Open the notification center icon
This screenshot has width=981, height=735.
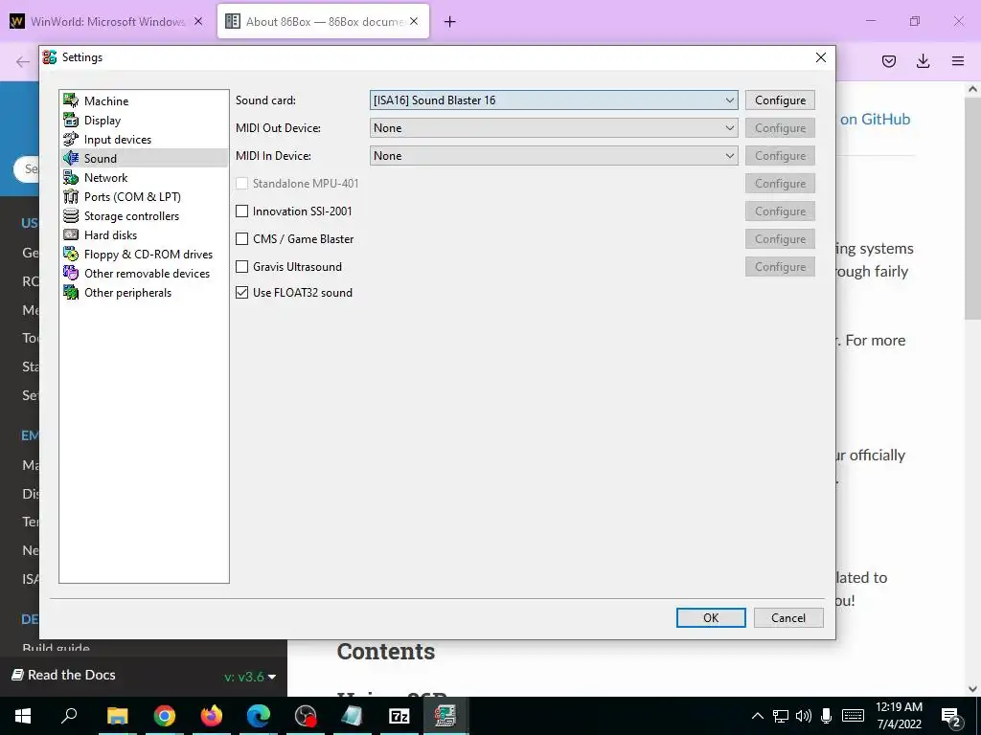(x=951, y=716)
